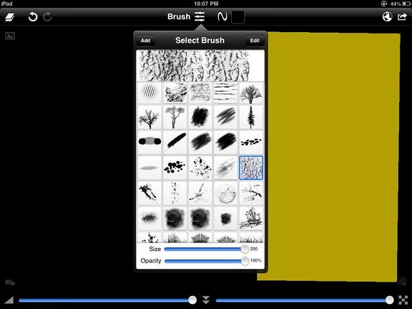
Task: Open the globe gallery icon
Action: click(387, 17)
